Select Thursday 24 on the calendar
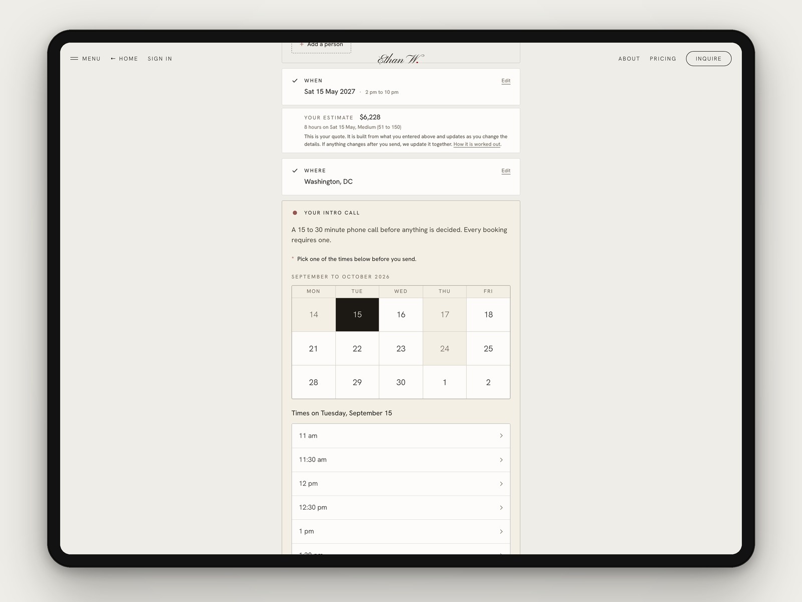The height and width of the screenshot is (602, 802). [x=445, y=349]
